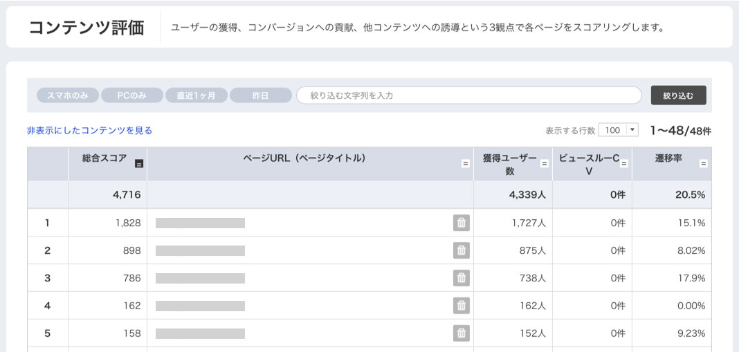This screenshot has height=352, width=739.
Task: Toggle 昨日 filter
Action: (261, 95)
